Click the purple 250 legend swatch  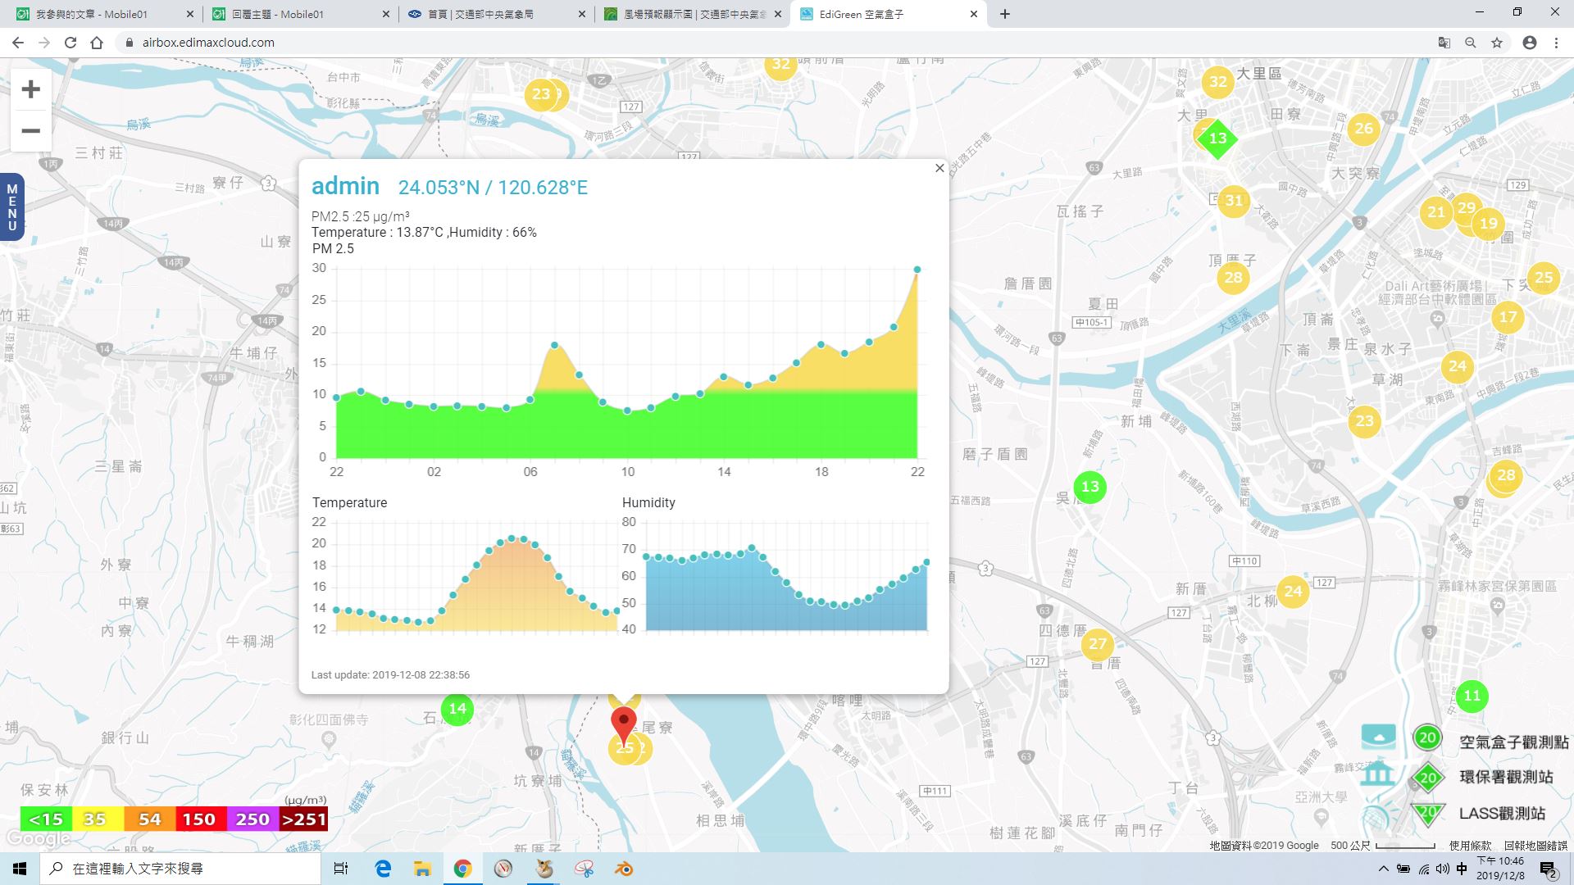click(251, 819)
